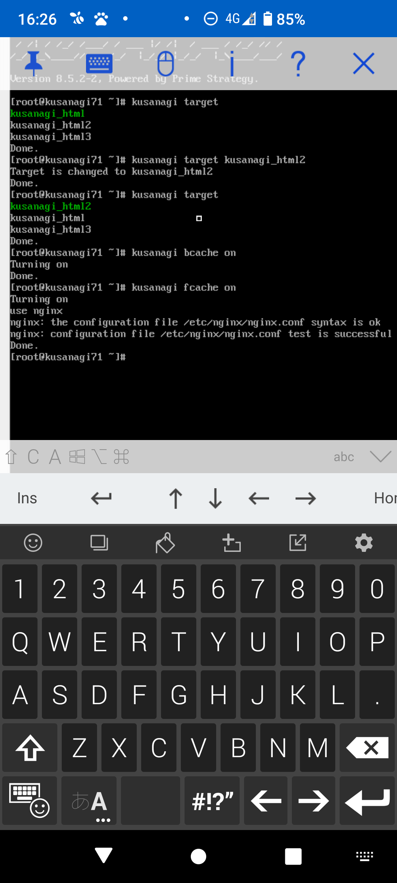Open the emoji smiley icon on the keyboard toolbar

click(33, 543)
